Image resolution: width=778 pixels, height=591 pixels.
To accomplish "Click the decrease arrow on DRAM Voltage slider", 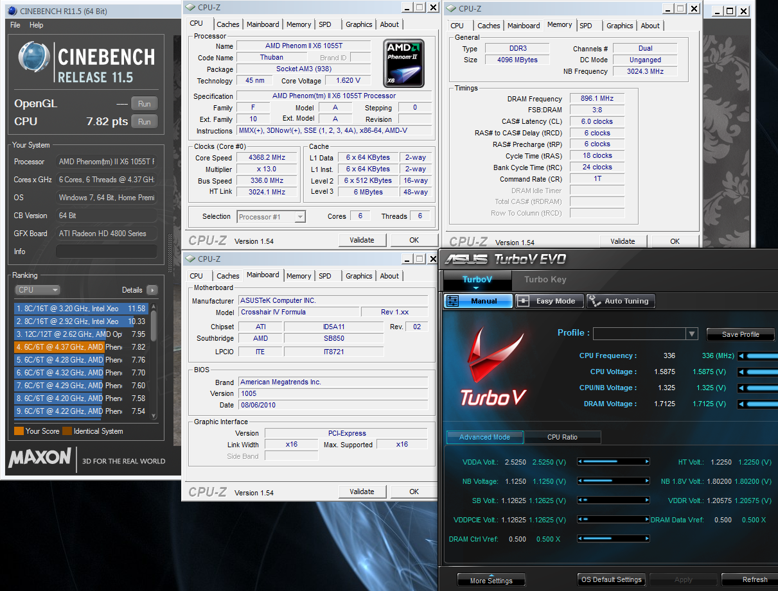I will [741, 404].
